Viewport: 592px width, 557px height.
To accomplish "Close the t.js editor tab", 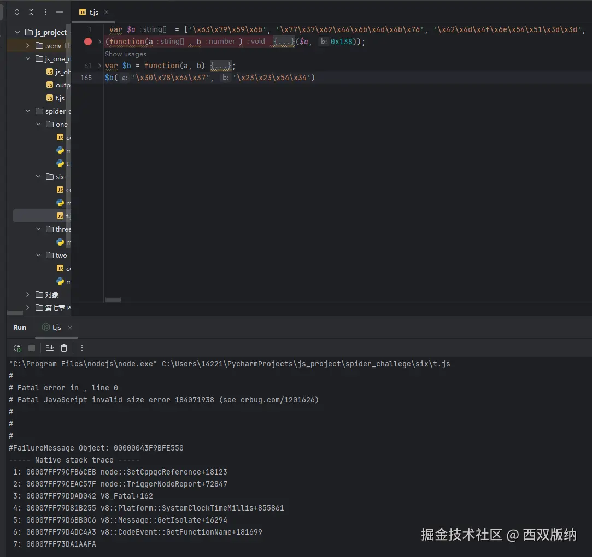I will [107, 12].
